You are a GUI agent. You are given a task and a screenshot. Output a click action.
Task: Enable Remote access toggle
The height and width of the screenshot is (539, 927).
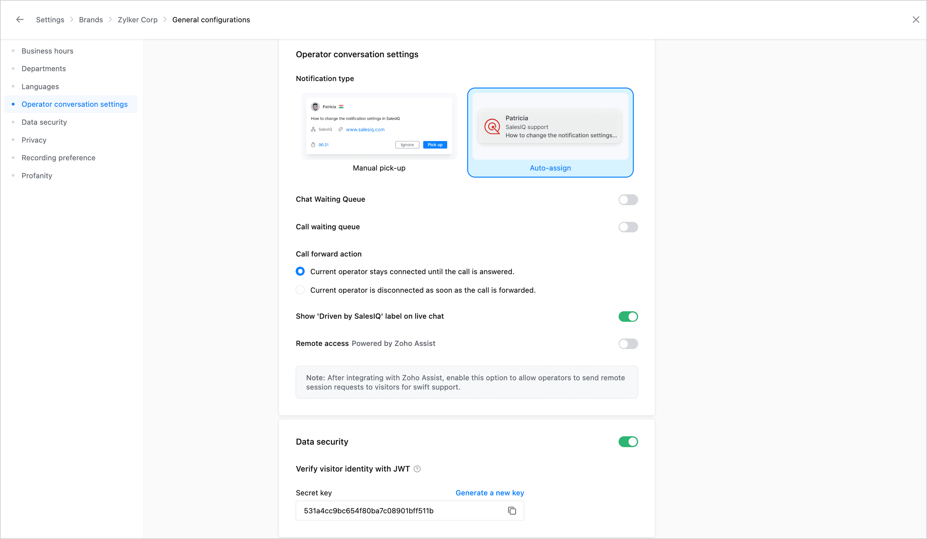tap(628, 343)
